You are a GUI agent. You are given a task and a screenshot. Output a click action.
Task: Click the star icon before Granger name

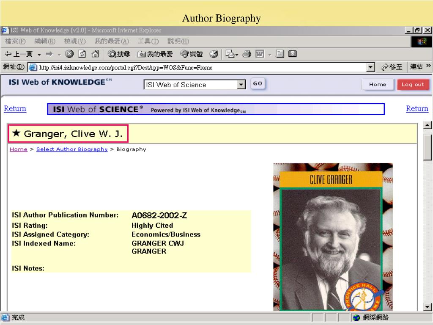point(16,133)
